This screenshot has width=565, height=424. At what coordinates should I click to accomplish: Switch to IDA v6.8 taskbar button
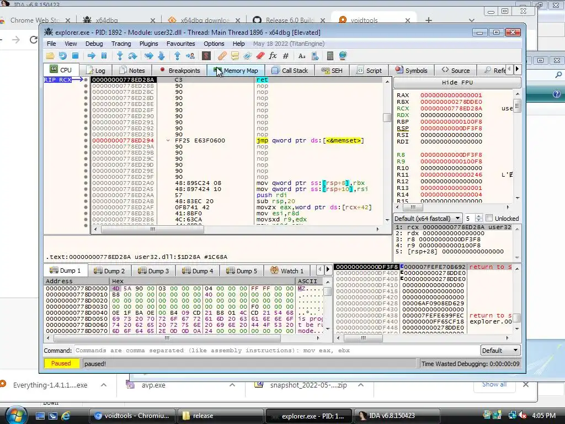click(x=397, y=416)
